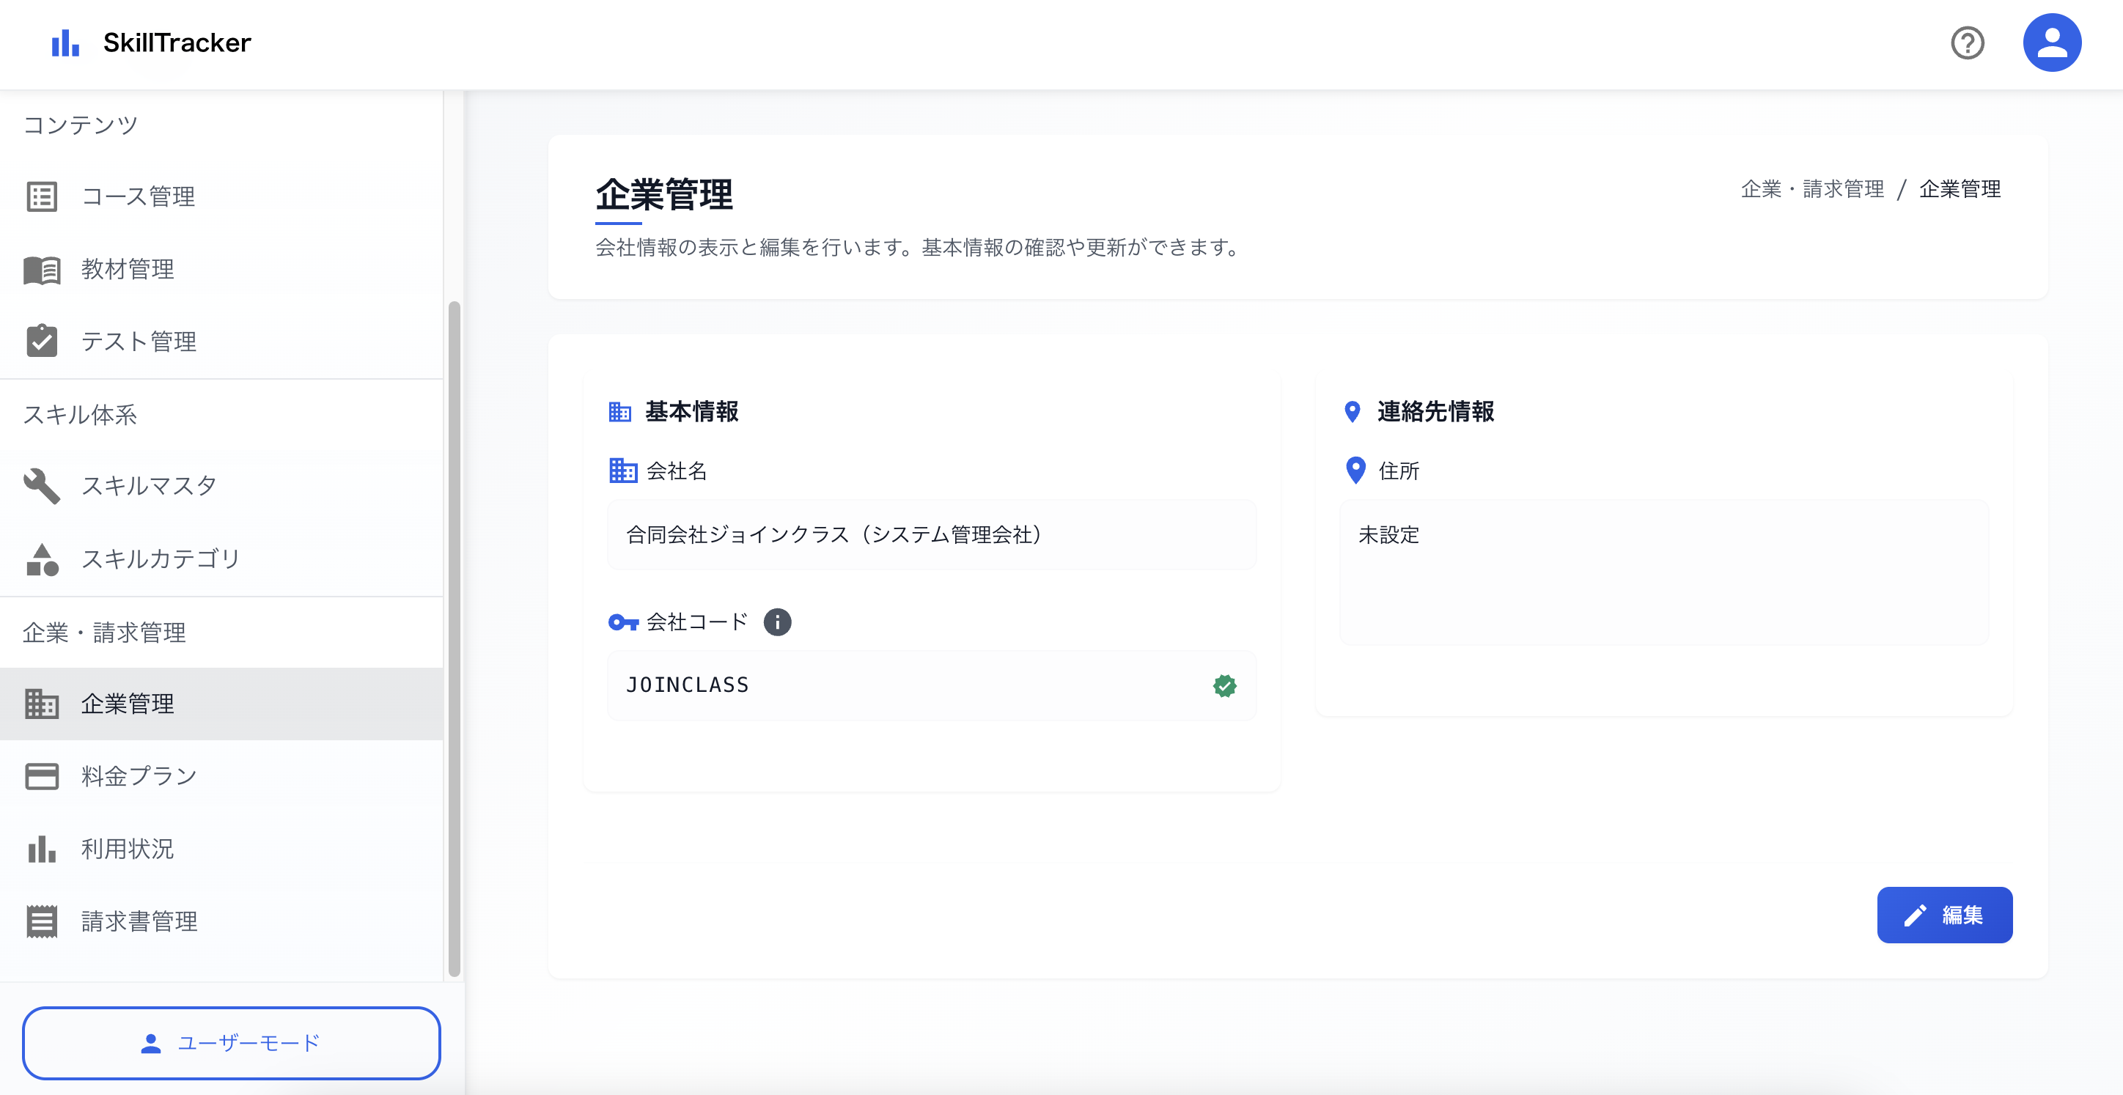This screenshot has width=2123, height=1095.
Task: Switch to ユーザーモード
Action: click(232, 1042)
